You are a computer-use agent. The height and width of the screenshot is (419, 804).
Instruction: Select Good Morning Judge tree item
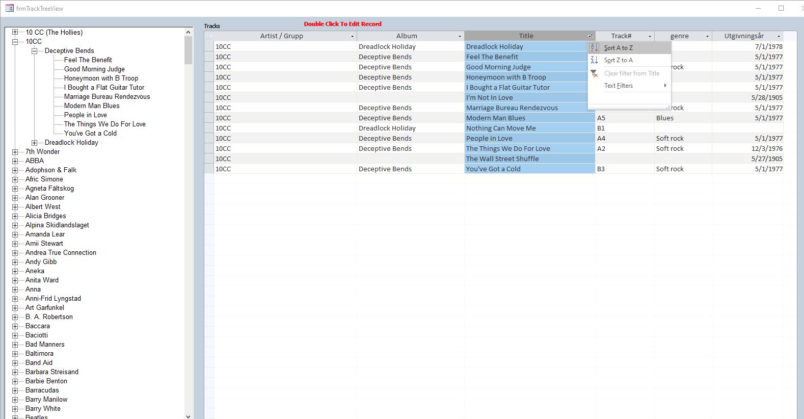point(94,69)
